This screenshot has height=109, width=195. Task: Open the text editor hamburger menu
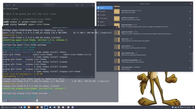pos(82,5)
